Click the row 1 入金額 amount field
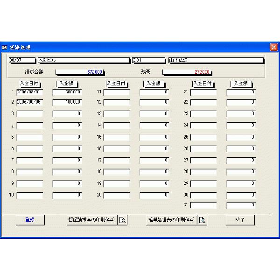 [x=67, y=92]
